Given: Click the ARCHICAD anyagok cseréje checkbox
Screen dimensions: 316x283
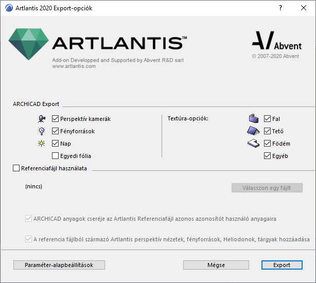Looking at the screenshot, I should [28, 219].
